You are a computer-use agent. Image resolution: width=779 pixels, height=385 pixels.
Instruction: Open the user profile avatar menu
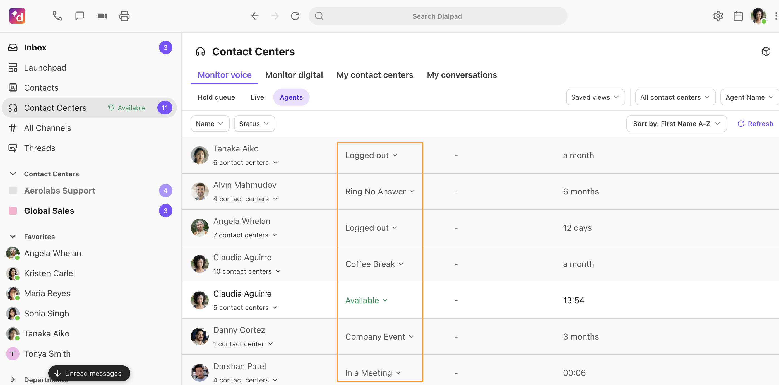(758, 16)
